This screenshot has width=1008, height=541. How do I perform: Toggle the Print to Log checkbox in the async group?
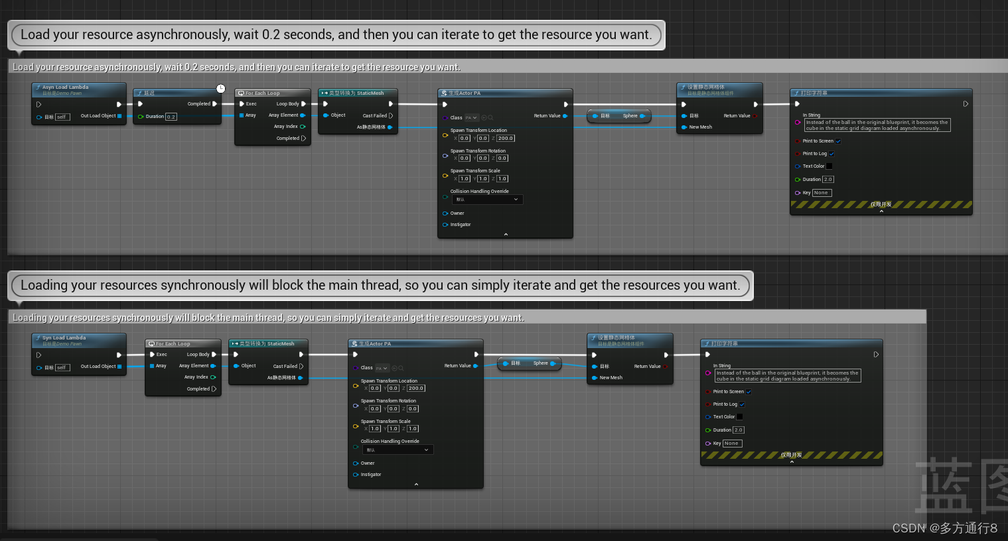(x=831, y=154)
